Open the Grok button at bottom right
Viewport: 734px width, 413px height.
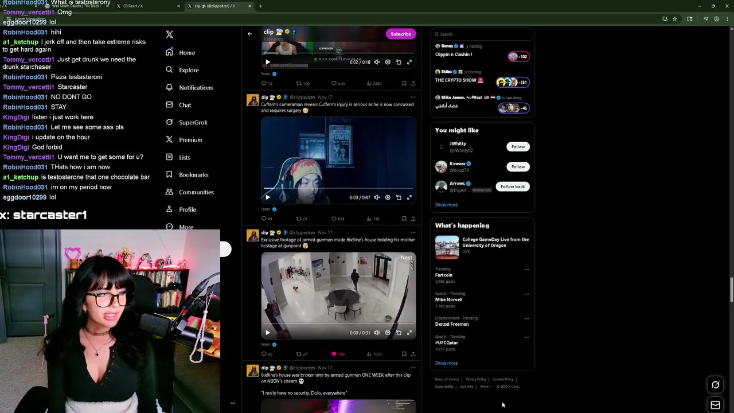pyautogui.click(x=715, y=385)
